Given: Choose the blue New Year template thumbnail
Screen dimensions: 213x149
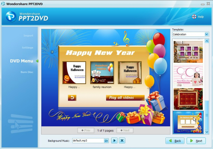Looking at the screenshot, I should coord(188,122).
